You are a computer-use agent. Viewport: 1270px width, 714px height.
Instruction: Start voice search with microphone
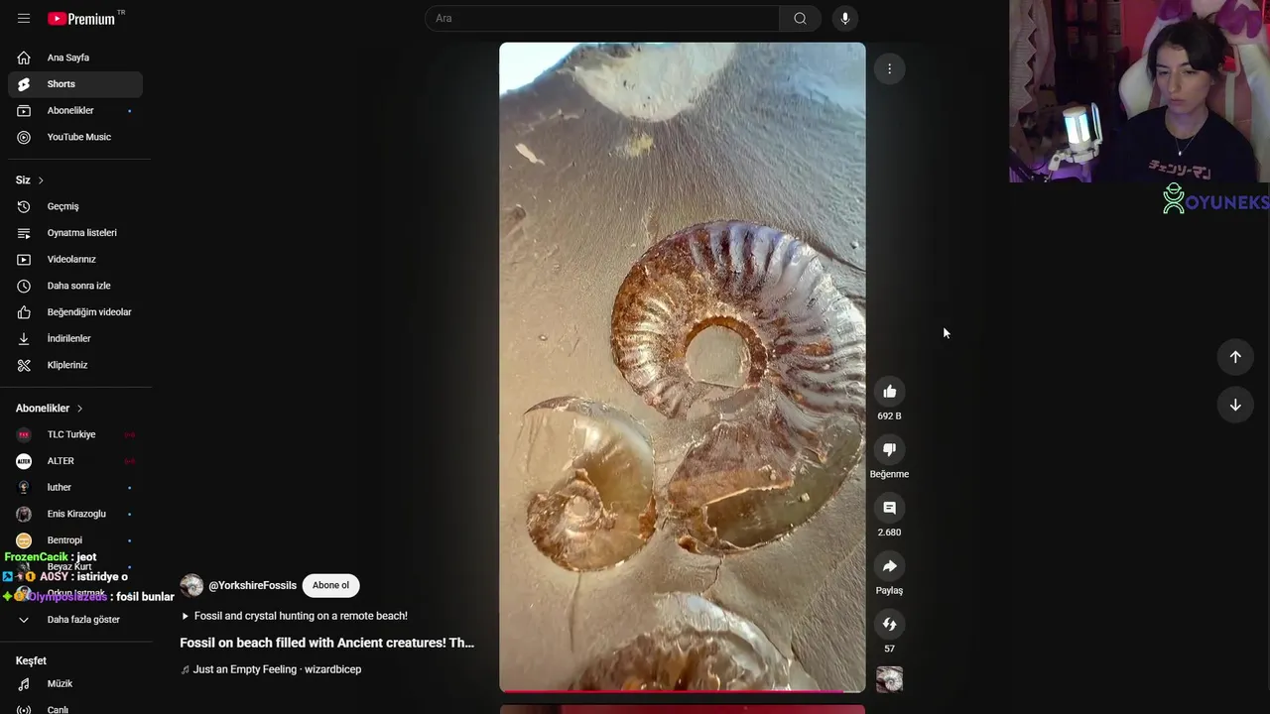(x=845, y=18)
